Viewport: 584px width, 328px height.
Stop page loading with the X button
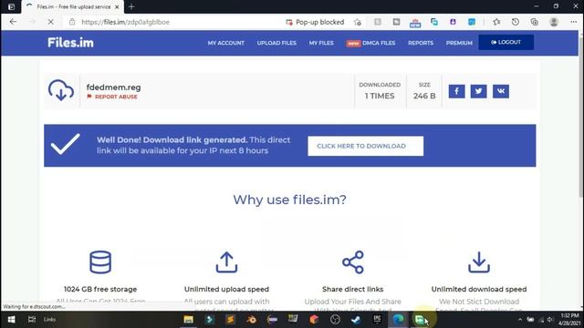click(51, 22)
